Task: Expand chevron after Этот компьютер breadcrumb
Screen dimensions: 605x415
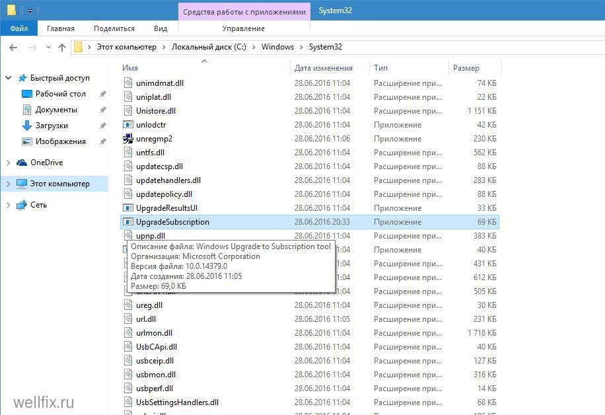Action: point(164,47)
